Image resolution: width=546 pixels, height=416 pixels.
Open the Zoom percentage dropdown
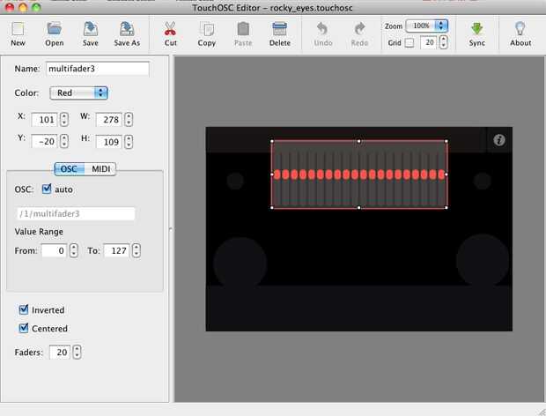tap(427, 26)
